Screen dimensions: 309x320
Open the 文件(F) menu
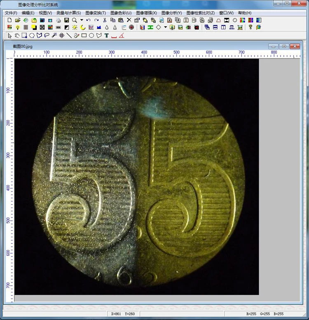coord(11,13)
